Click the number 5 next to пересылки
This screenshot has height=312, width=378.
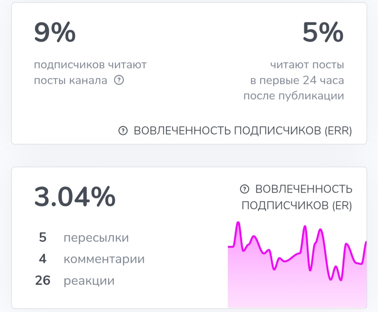(43, 237)
